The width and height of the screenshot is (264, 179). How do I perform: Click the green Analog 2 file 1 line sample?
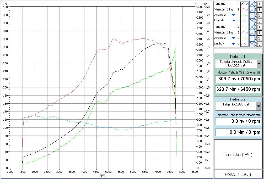point(245,15)
